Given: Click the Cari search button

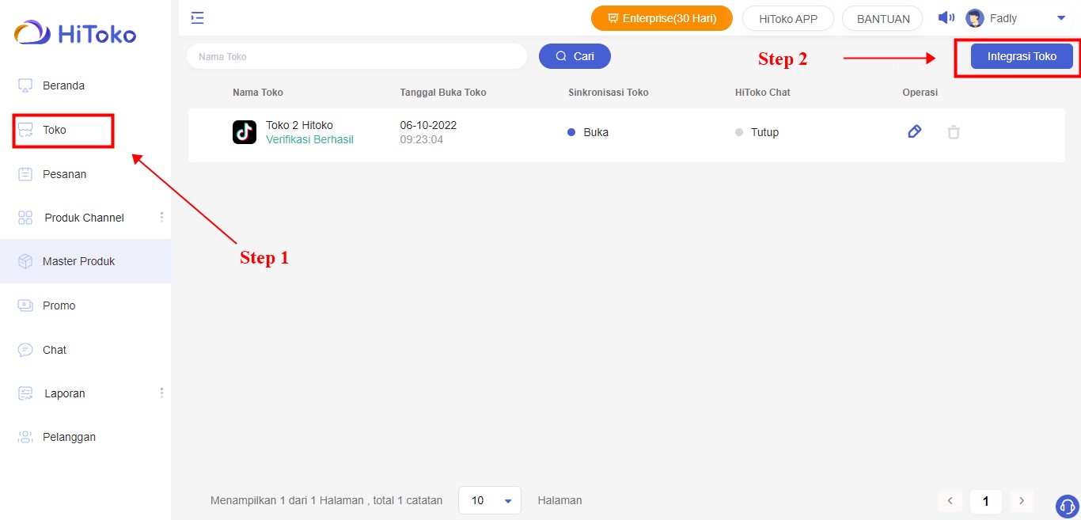Looking at the screenshot, I should click(575, 56).
